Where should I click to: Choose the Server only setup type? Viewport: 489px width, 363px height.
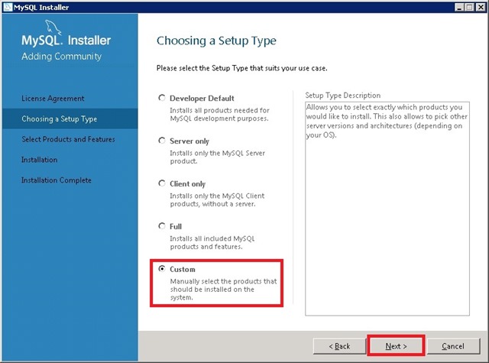(161, 141)
